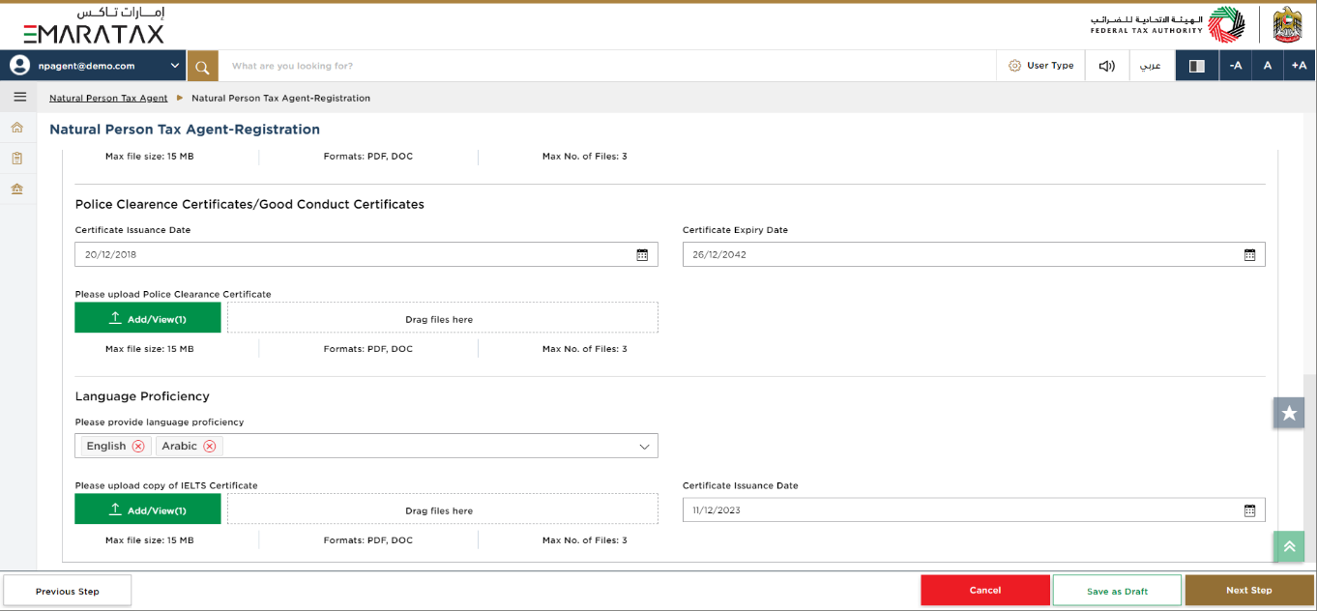
Task: Open calendar for IELTS Certificate Issuance Date
Action: pyautogui.click(x=1249, y=510)
